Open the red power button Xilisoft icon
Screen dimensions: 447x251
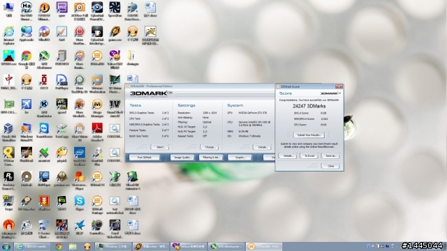click(x=80, y=36)
